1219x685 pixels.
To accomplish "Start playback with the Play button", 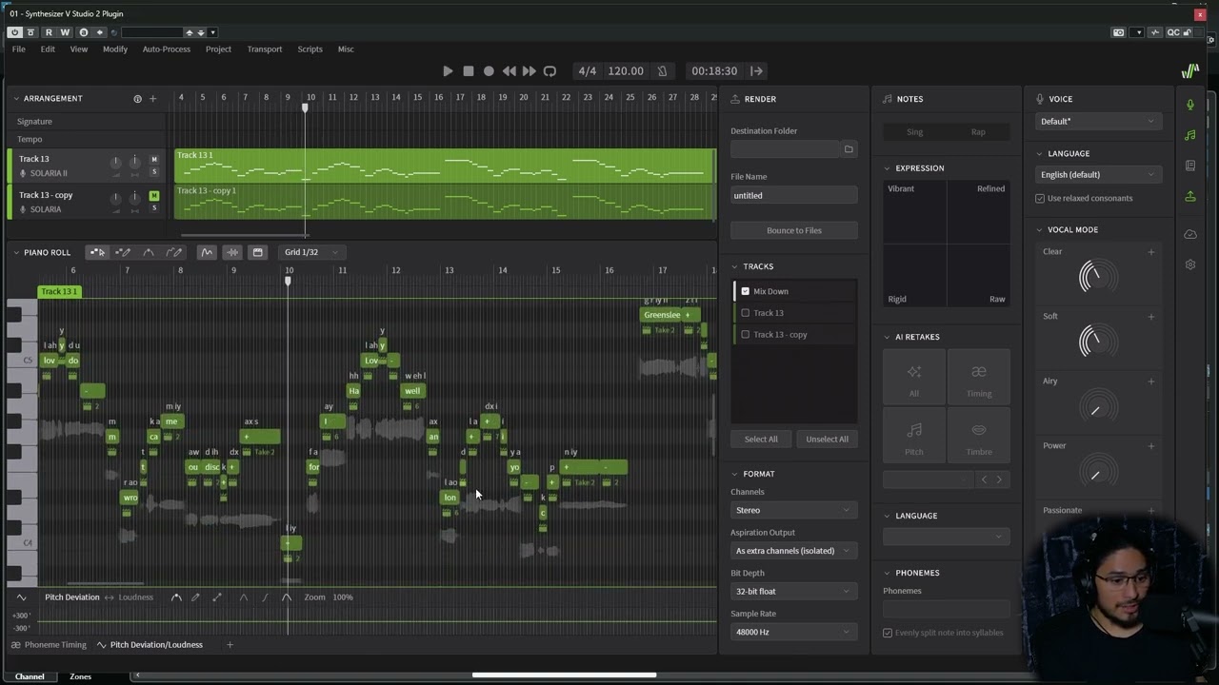I will (448, 71).
